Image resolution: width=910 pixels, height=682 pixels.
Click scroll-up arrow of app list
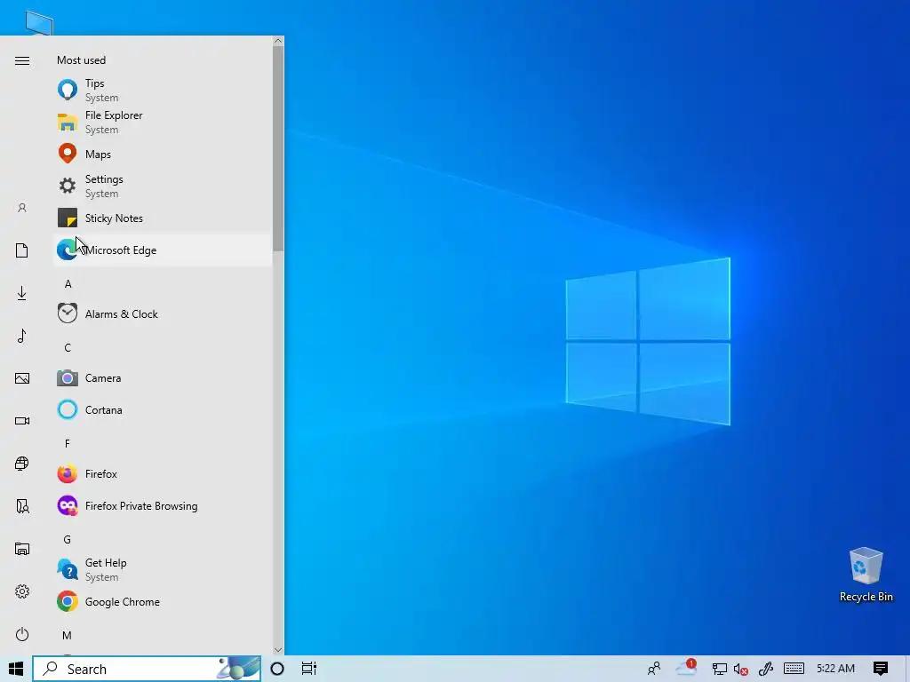pos(278,41)
